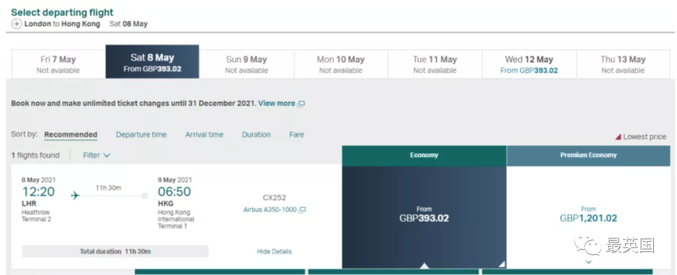Open the View more link
The image size is (677, 275).
[277, 103]
